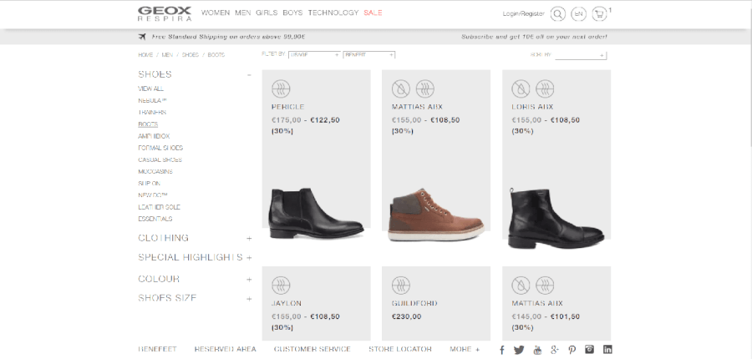Viewport: 752px width, 359px height.
Task: Click the Google Plus icon in footer
Action: (x=554, y=349)
